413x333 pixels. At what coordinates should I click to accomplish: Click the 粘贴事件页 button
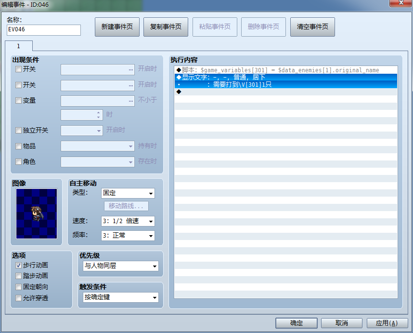[215, 27]
